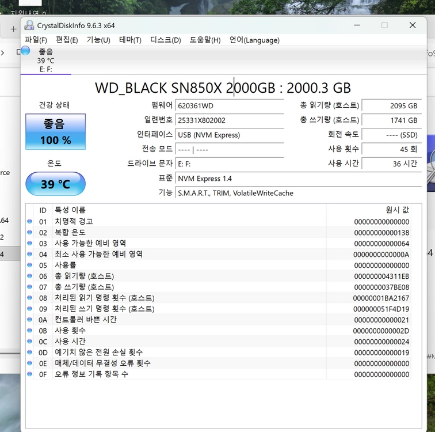Open the 디스크(D) menu
Viewport: 435px width, 432px height.
(x=166, y=40)
